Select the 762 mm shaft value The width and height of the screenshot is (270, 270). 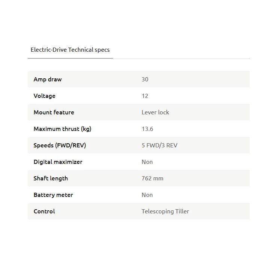point(153,178)
